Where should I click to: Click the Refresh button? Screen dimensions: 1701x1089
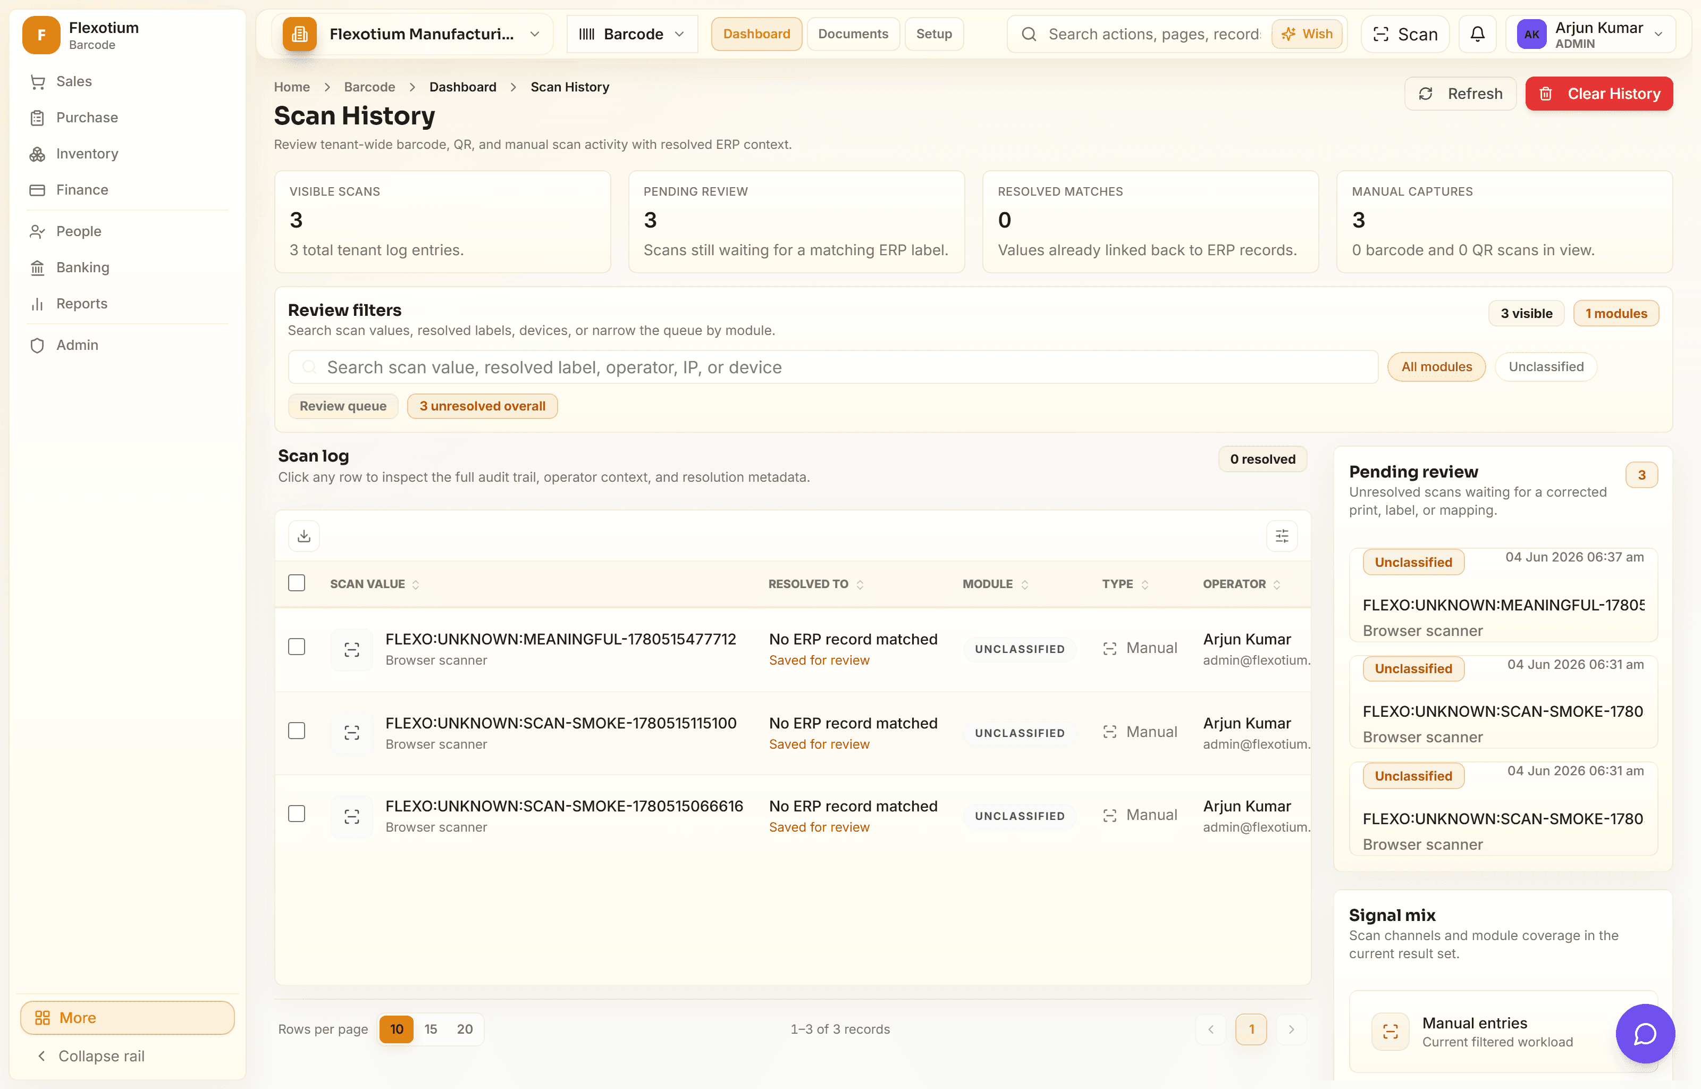point(1460,94)
